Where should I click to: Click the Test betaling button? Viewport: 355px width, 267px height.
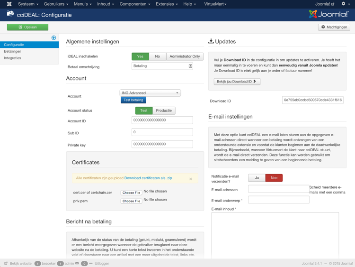[133, 100]
